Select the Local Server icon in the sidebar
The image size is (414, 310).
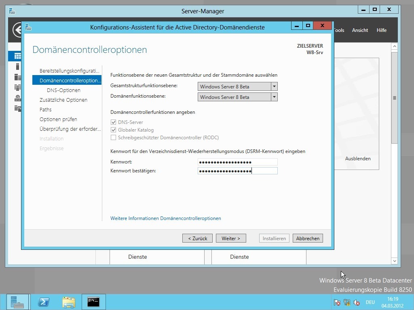click(x=17, y=67)
